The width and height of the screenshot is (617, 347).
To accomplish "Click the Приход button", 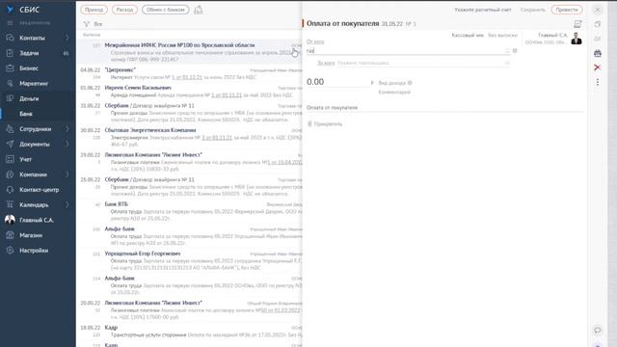I will (x=94, y=10).
